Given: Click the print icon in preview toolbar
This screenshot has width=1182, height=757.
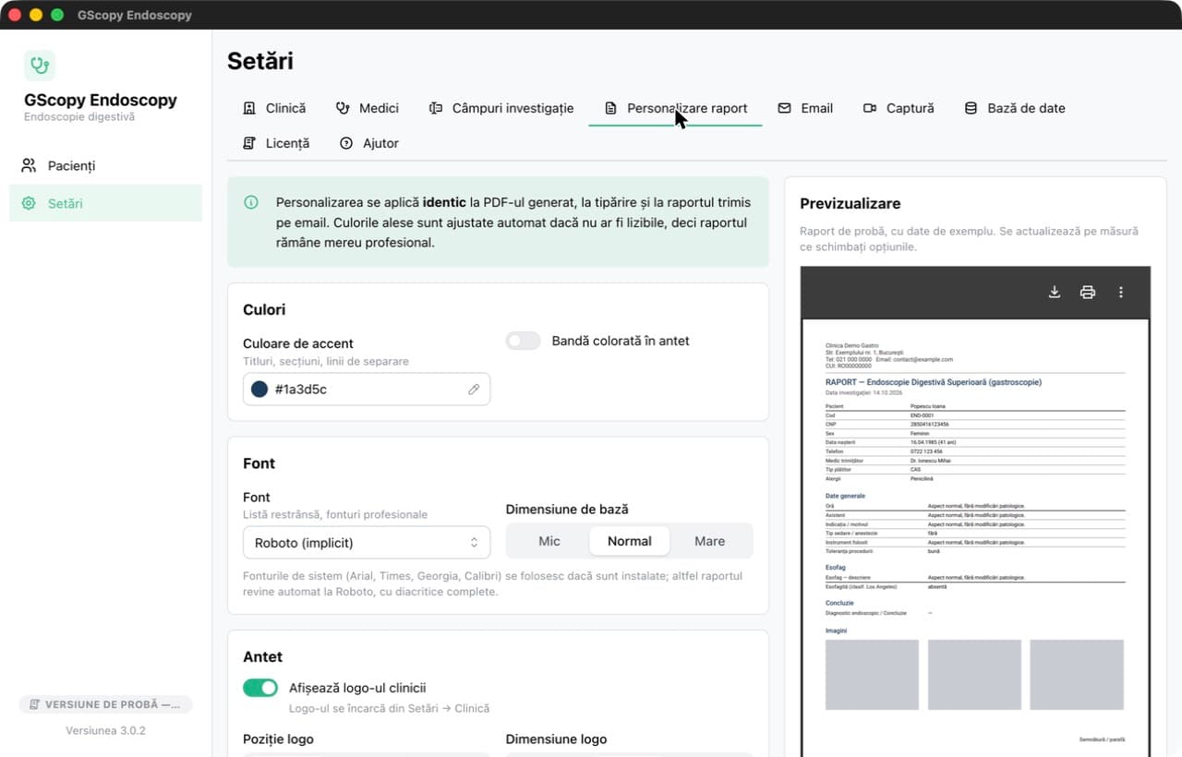Looking at the screenshot, I should 1088,293.
